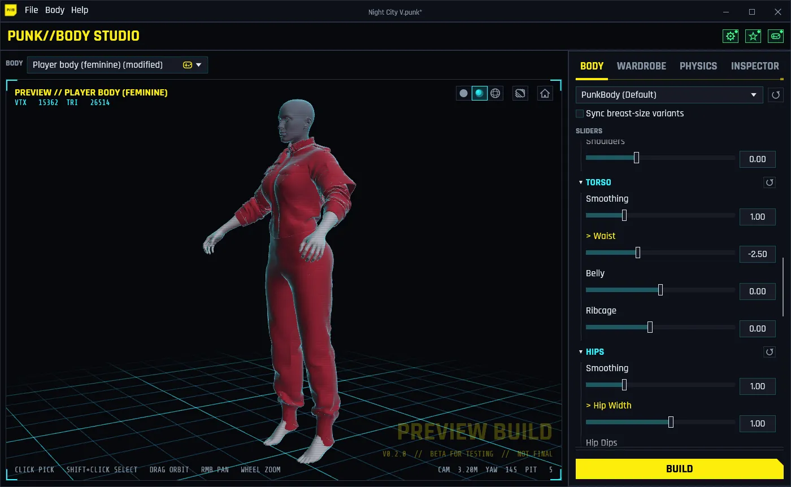Image resolution: width=791 pixels, height=487 pixels.
Task: Edit the Hip Width value field
Action: tap(758, 424)
